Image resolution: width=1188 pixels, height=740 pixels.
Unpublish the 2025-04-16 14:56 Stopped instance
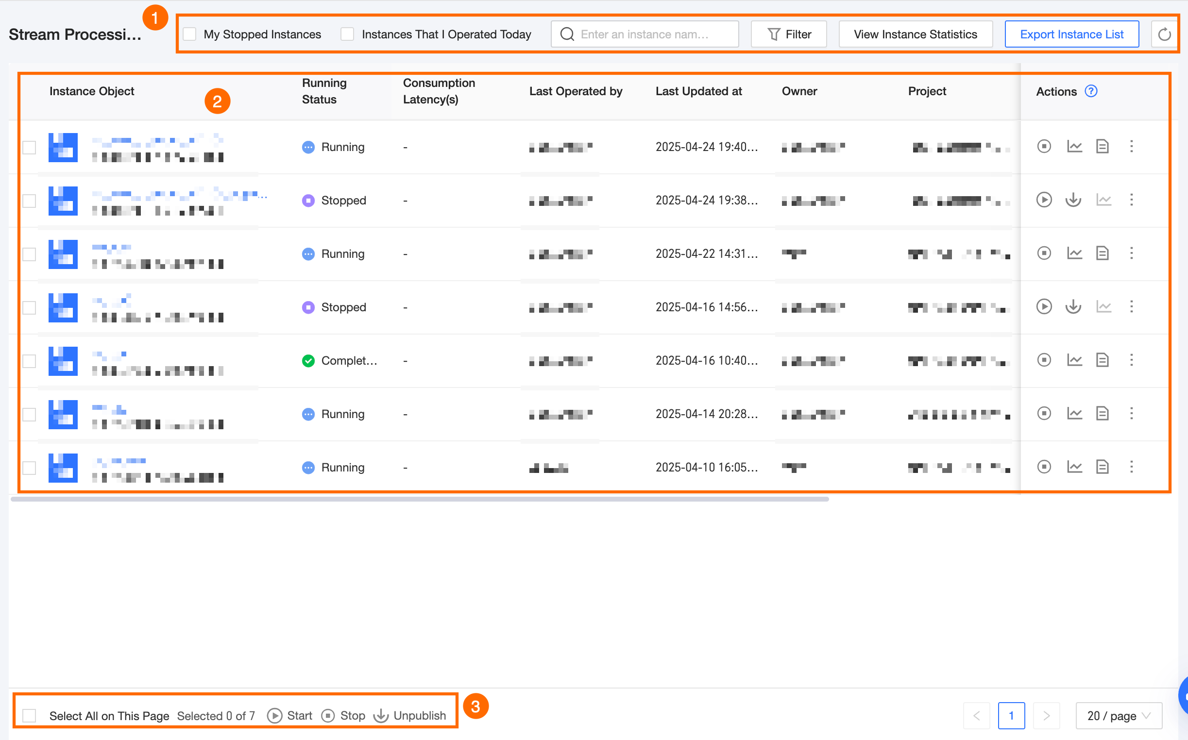(1073, 307)
